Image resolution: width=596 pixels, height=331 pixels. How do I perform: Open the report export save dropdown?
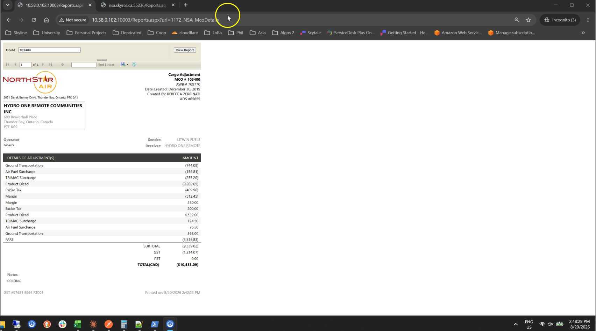tap(125, 64)
